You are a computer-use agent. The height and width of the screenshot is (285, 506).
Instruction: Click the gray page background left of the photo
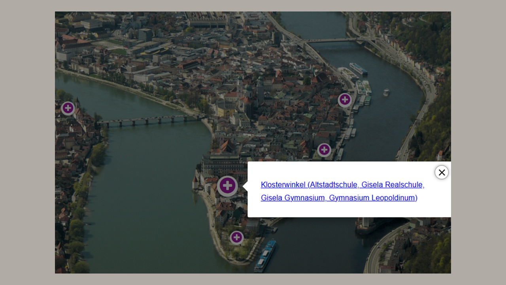click(27, 142)
